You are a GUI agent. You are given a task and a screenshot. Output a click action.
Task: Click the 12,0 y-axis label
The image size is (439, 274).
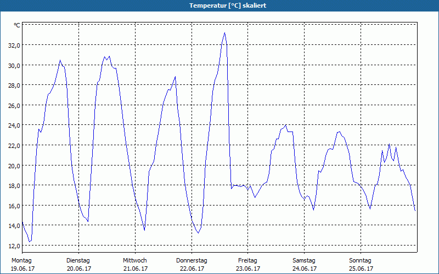click(x=14, y=246)
